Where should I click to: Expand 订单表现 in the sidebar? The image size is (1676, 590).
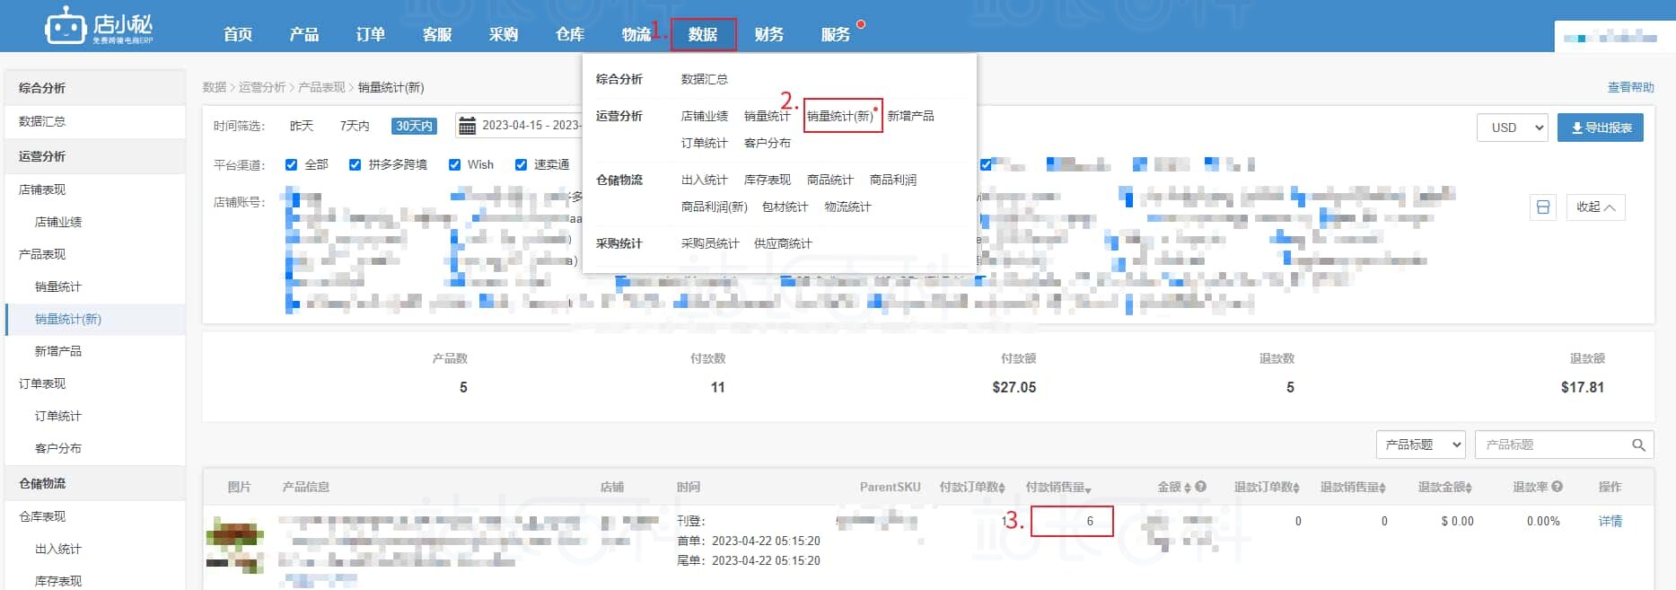pos(42,383)
